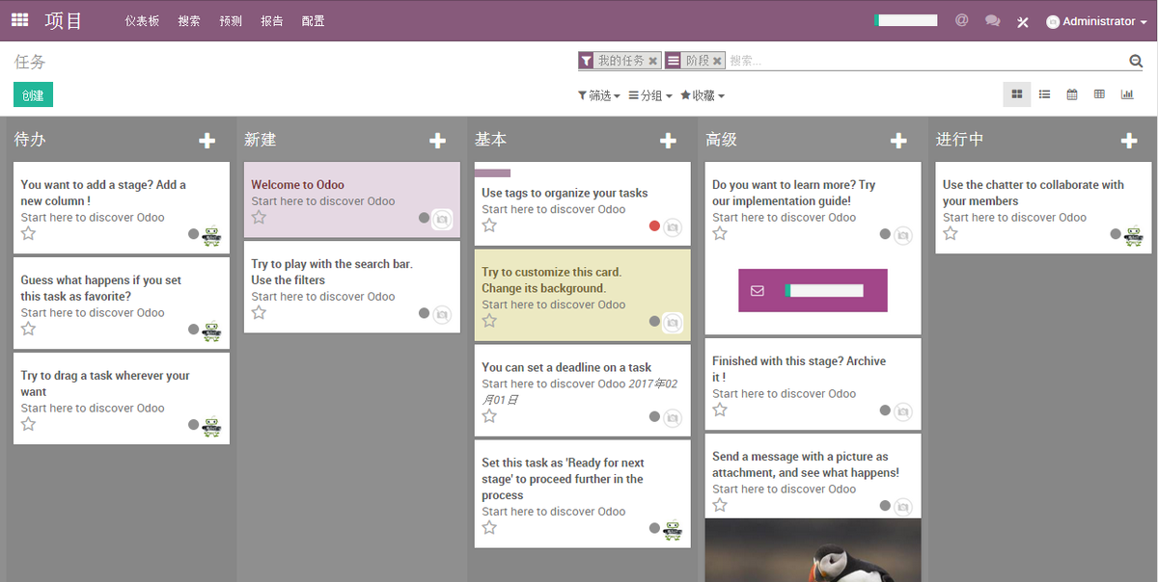
Task: Switch to list view icon
Action: pos(1044,94)
